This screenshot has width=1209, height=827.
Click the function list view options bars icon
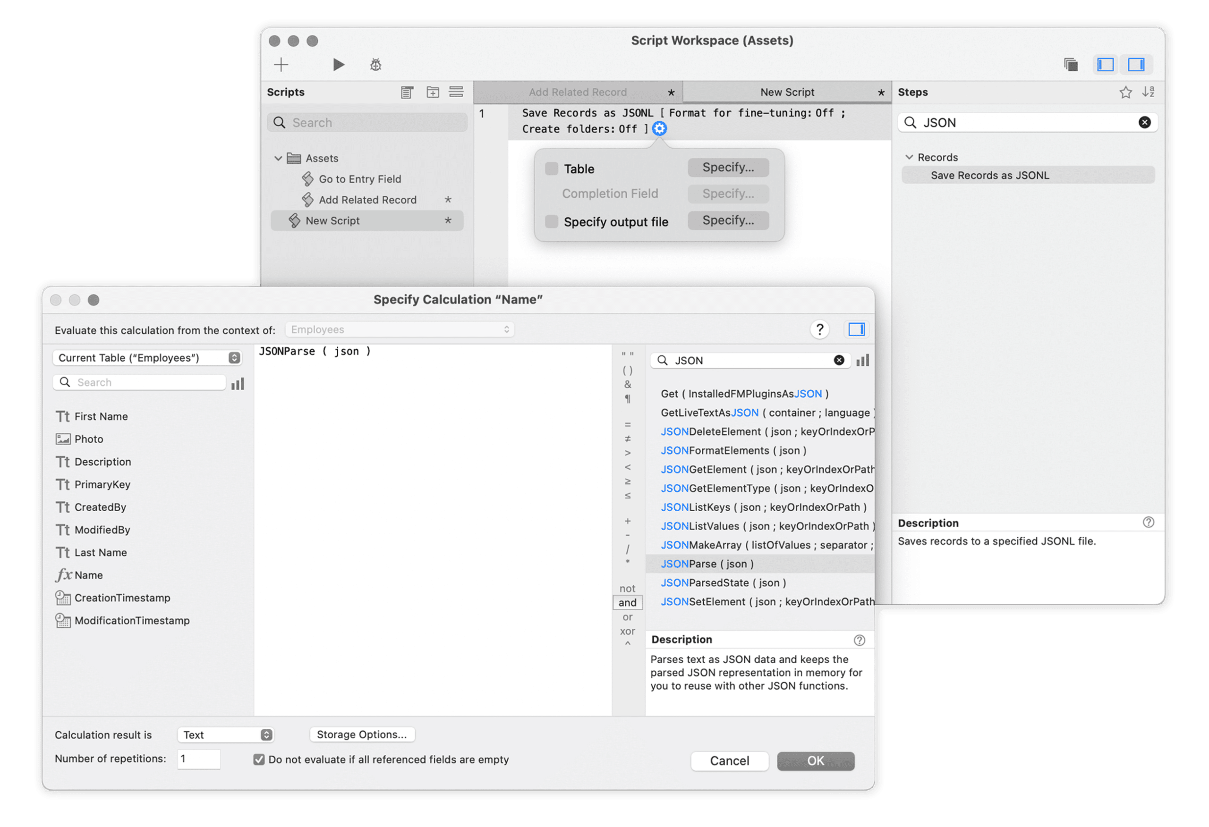click(x=862, y=360)
